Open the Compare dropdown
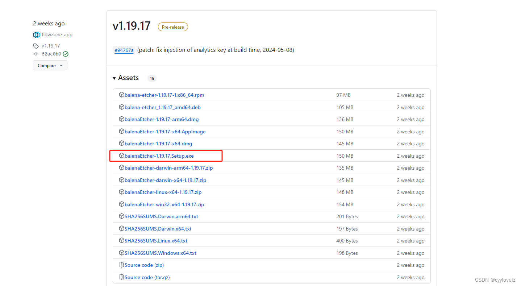521x286 pixels. click(x=50, y=65)
